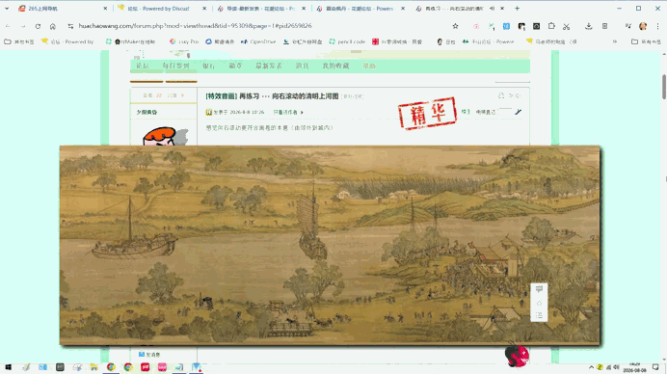Screen dimensions: 667x374
Task: Show hidden system tray icons
Action: pyautogui.click(x=591, y=367)
